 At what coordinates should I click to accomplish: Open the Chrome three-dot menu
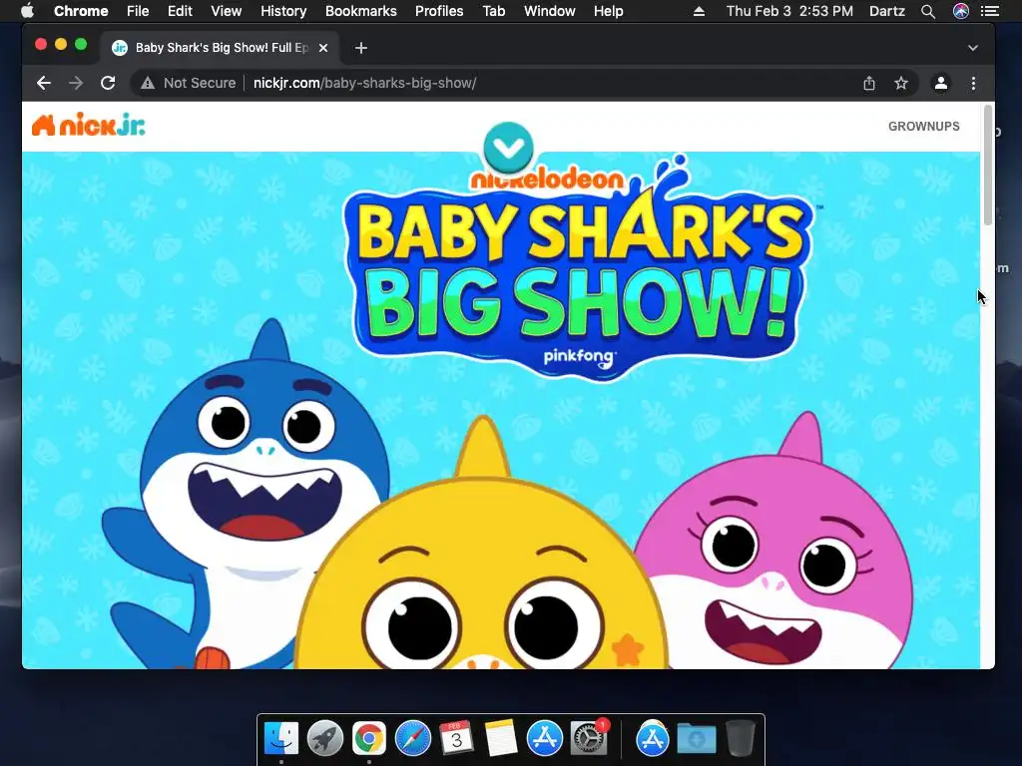[973, 83]
